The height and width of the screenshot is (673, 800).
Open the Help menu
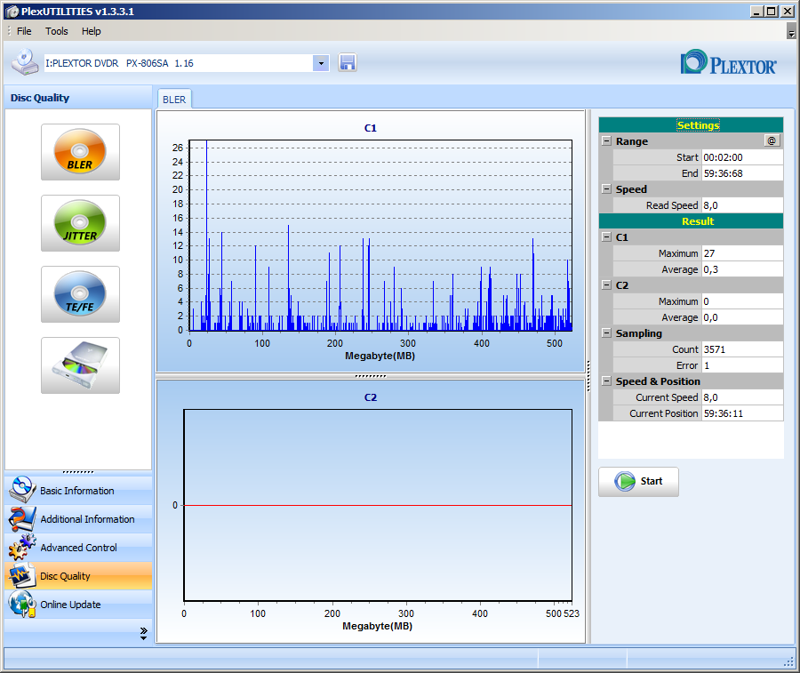click(x=92, y=31)
